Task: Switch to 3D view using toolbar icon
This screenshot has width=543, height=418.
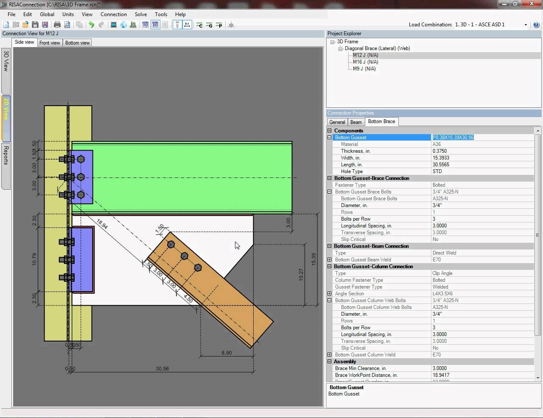Action: pyautogui.click(x=146, y=25)
